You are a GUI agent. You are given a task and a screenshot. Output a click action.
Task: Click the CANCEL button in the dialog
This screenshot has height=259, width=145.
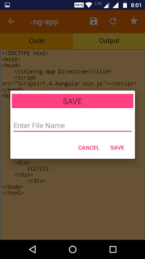[89, 148]
